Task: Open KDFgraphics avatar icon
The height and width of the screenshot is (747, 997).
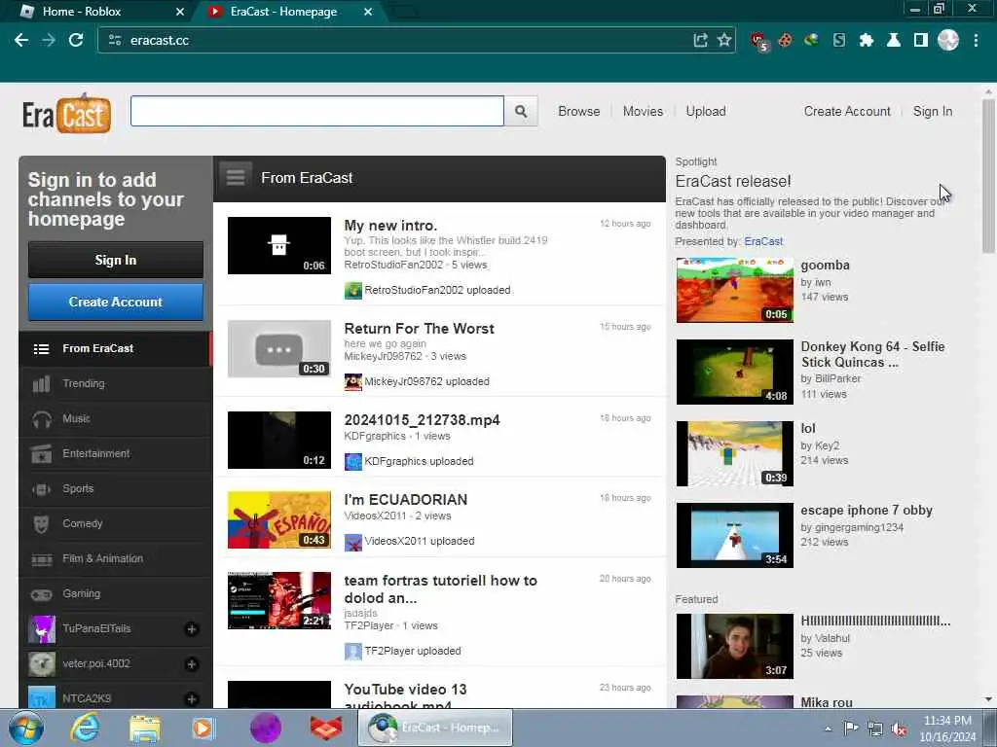Action: (352, 462)
